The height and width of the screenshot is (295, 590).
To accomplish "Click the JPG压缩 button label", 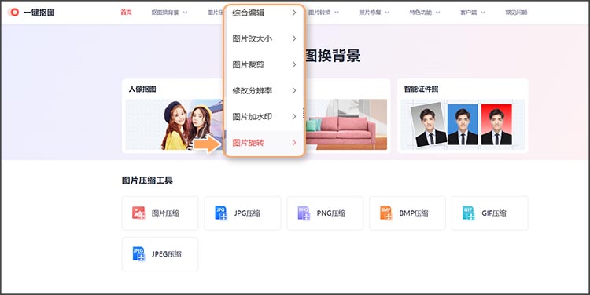I will (x=247, y=213).
